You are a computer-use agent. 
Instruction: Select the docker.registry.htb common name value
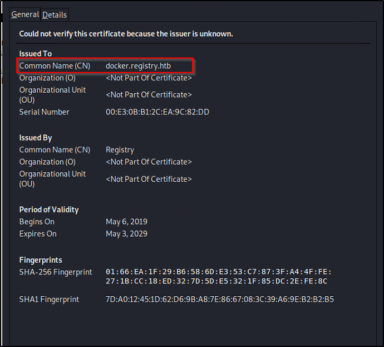[138, 66]
